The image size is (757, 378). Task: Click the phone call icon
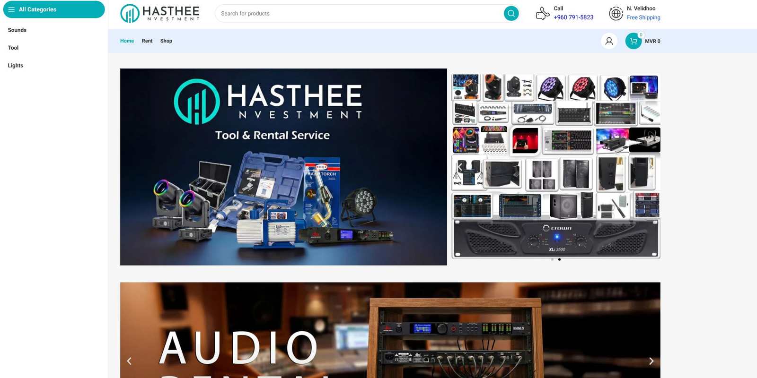click(542, 14)
